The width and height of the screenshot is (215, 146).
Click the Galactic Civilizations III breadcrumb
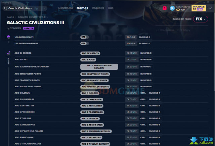(32, 17)
